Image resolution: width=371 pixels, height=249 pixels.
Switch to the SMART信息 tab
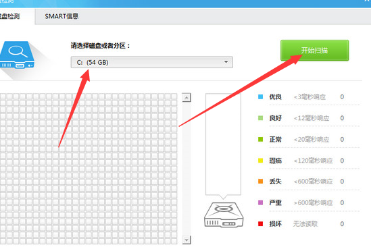[x=61, y=16]
